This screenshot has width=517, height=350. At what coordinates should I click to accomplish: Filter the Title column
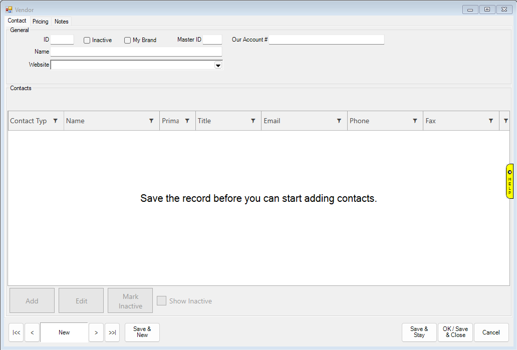(253, 121)
